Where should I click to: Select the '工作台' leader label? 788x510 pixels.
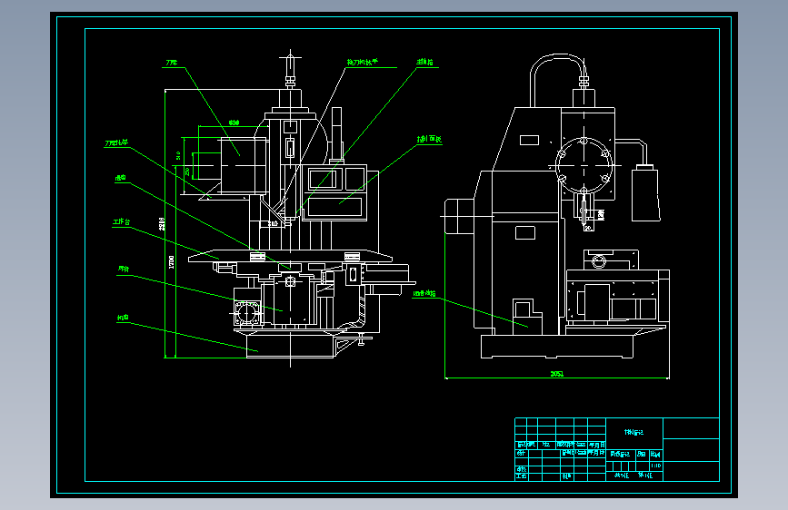[122, 221]
